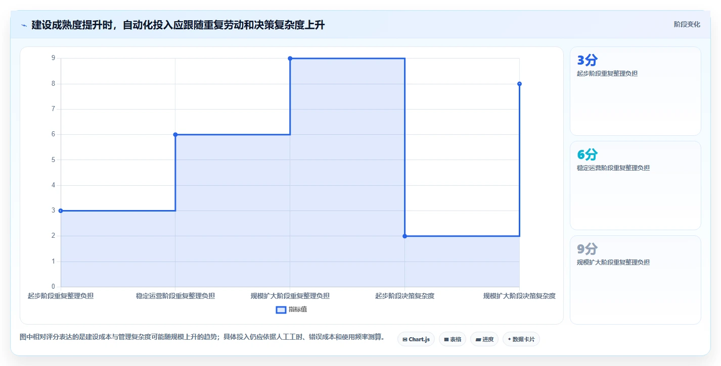Click the 起步阶段重复整理负担 axis label
This screenshot has height=366, width=721.
coord(61,296)
